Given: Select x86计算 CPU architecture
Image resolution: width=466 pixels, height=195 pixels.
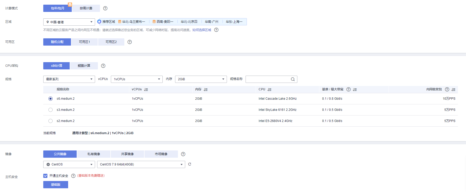Looking at the screenshot, I should 56,66.
